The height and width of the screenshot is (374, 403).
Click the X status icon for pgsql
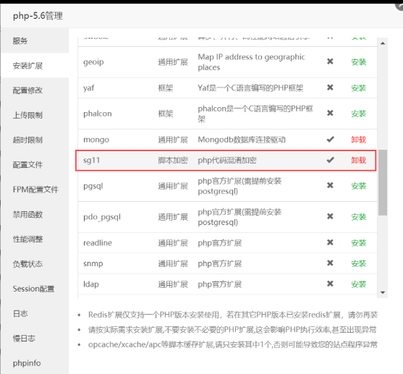pos(330,185)
